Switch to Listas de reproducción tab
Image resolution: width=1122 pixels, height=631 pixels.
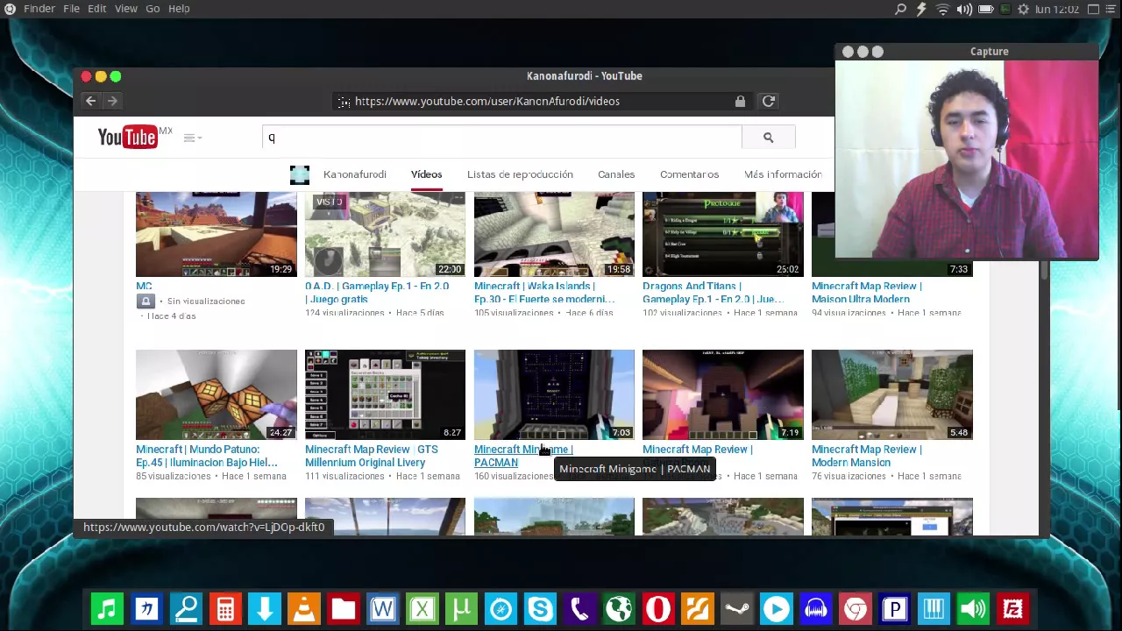(520, 174)
